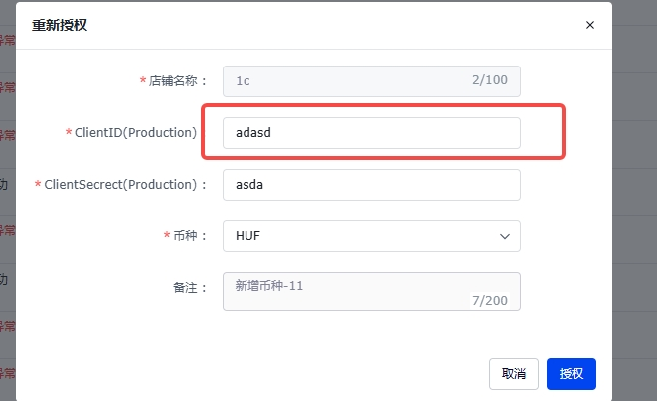Close the 重新授权 dialog with X
Viewport: 657px width, 401px height.
(590, 25)
